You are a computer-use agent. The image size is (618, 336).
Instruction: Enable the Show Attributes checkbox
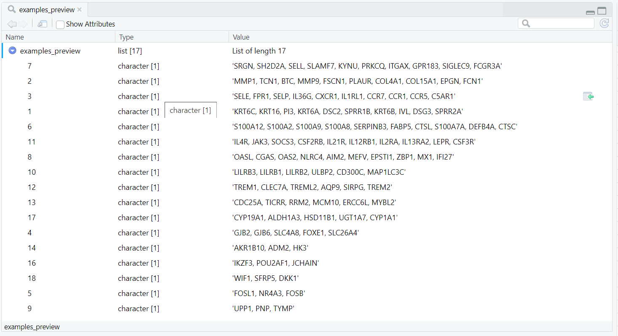[60, 24]
